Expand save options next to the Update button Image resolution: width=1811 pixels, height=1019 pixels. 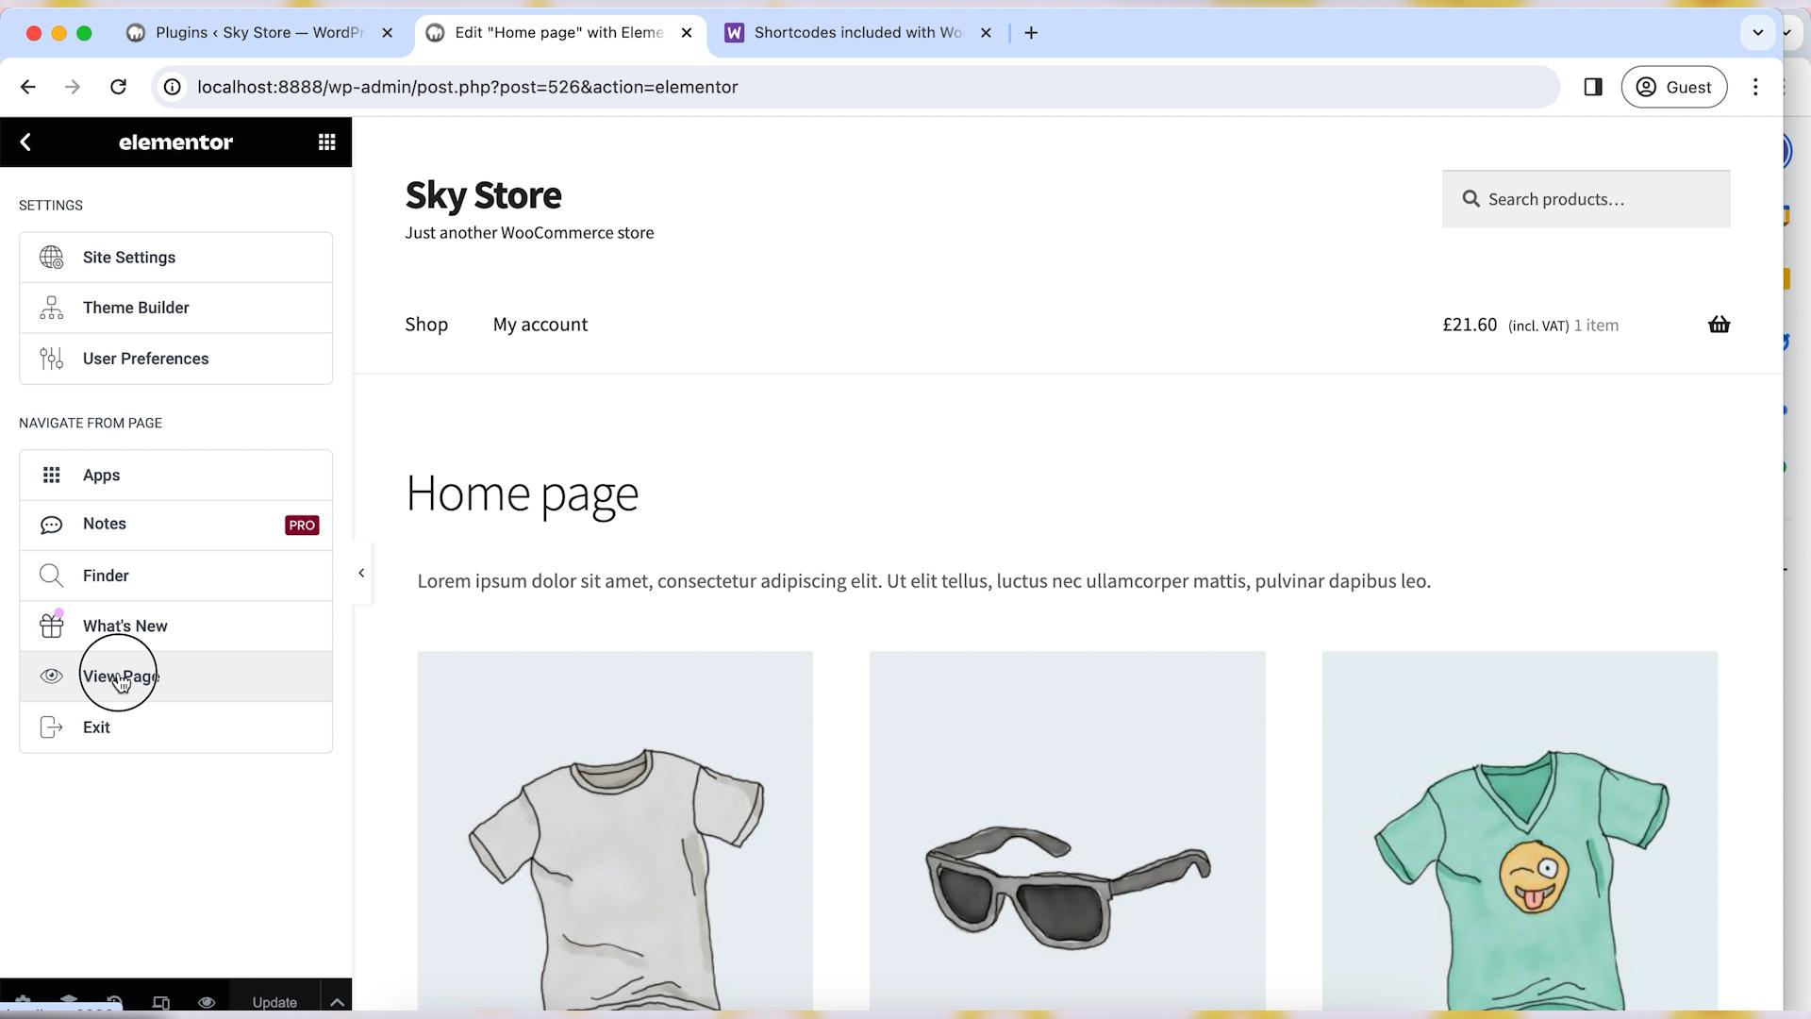coord(337,1003)
